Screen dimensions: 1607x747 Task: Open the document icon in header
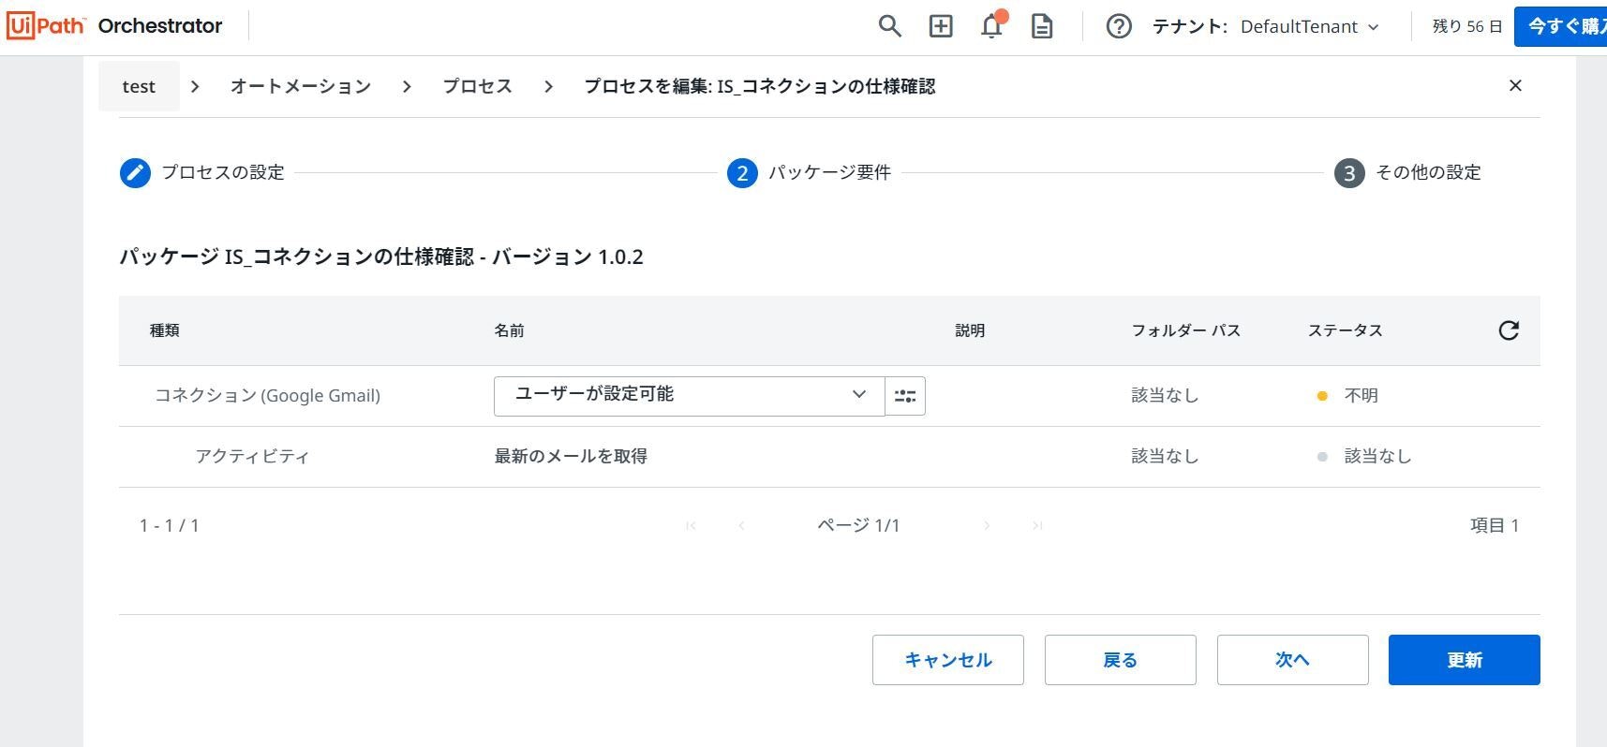pyautogui.click(x=1042, y=26)
